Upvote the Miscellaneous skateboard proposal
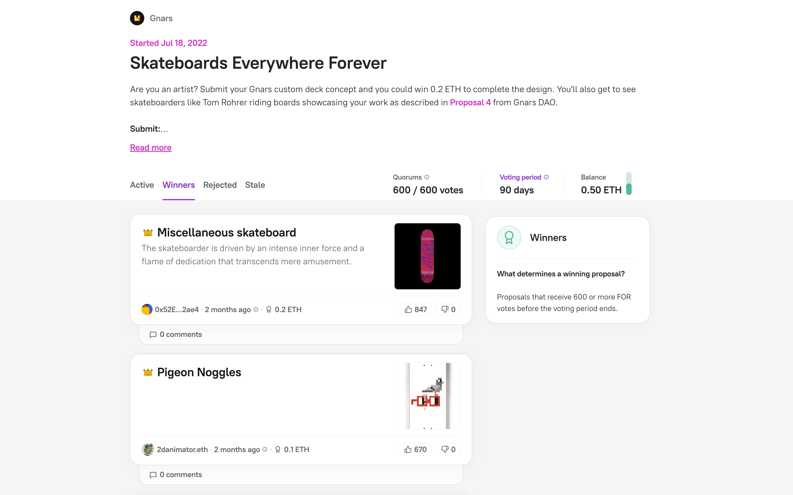The width and height of the screenshot is (793, 495). pyautogui.click(x=415, y=309)
